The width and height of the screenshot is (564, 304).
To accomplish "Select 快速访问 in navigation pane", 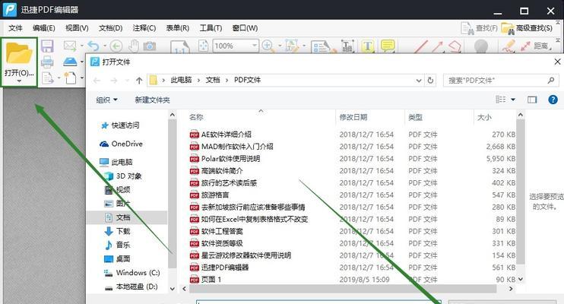I will click(125, 125).
